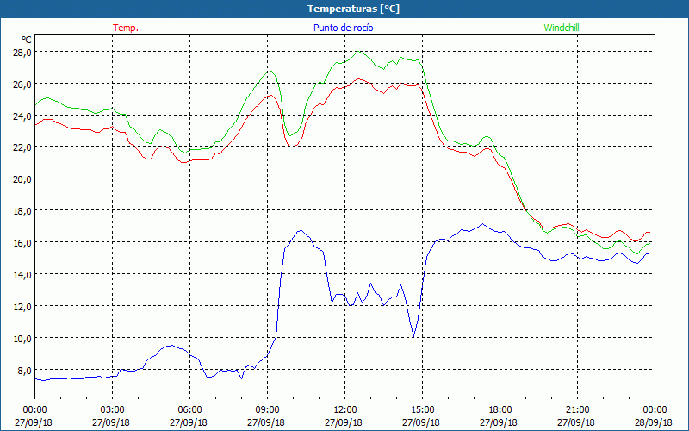Click the "28,0" y-axis value
The height and width of the screenshot is (431, 689).
click(x=22, y=53)
